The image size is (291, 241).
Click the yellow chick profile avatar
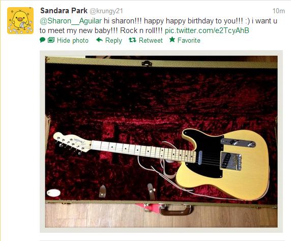tap(20, 21)
